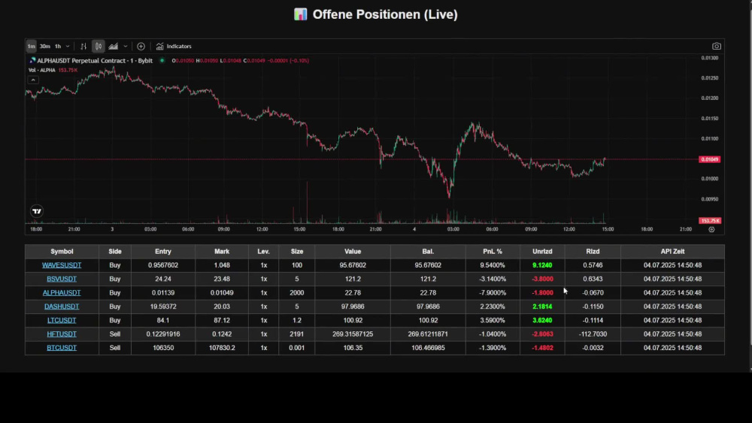This screenshot has height=423, width=752.
Task: Click ALPHAUSDT unrealized value -1.8000
Action: (542, 293)
